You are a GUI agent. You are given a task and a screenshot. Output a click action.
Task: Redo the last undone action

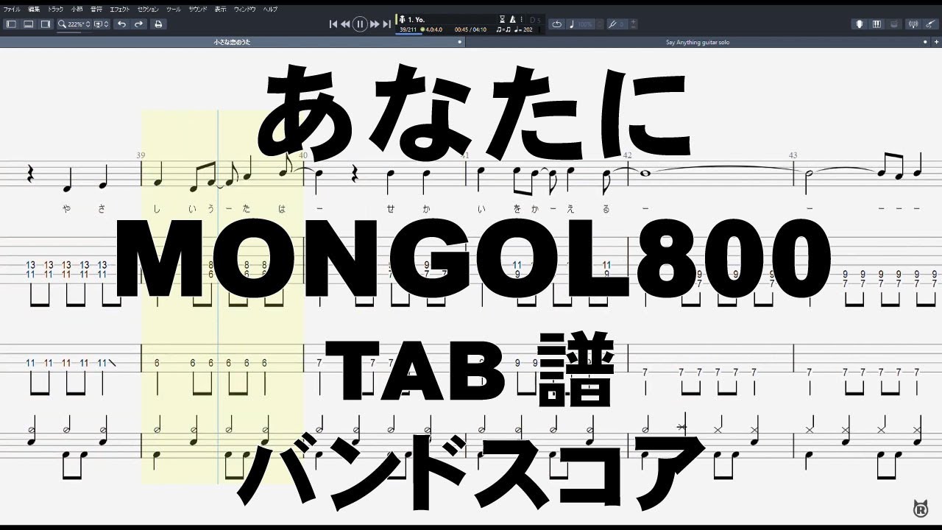point(138,24)
